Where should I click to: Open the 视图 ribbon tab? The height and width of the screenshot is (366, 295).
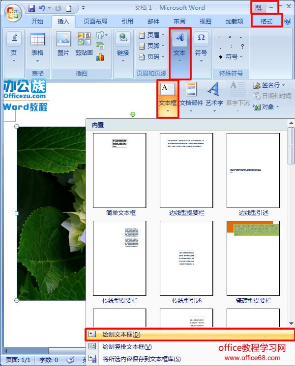tap(206, 22)
